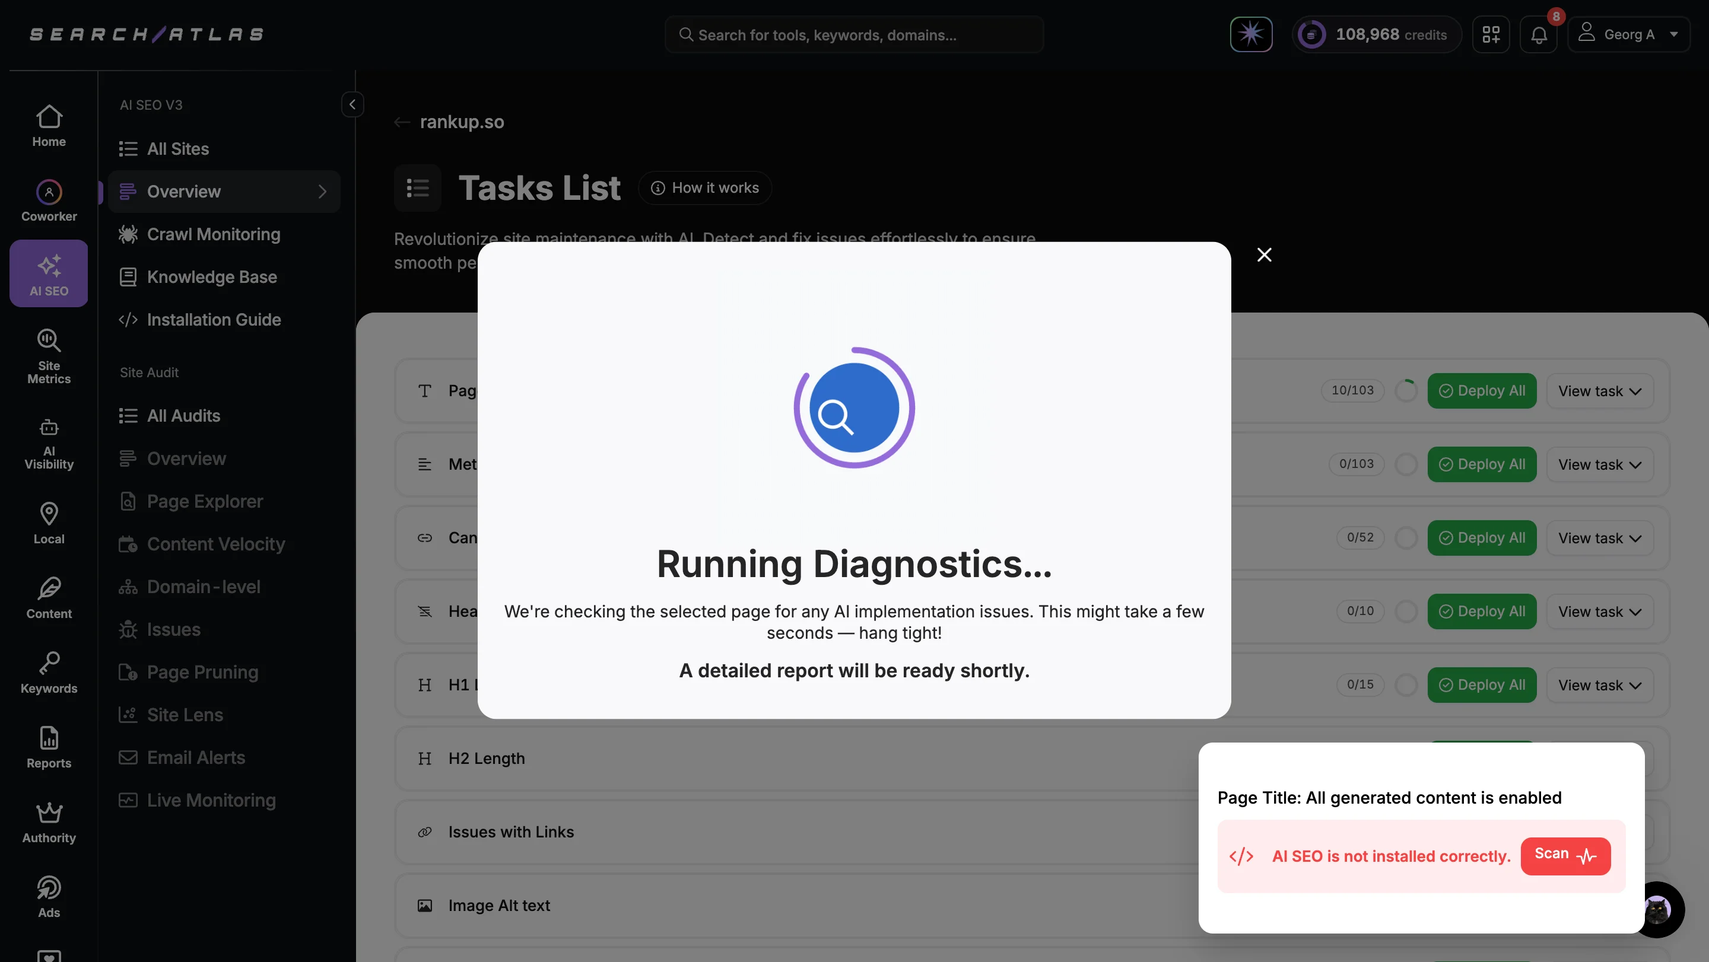Click the progress ring beside 0/103
Viewport: 1709px width, 962px height.
point(1405,464)
